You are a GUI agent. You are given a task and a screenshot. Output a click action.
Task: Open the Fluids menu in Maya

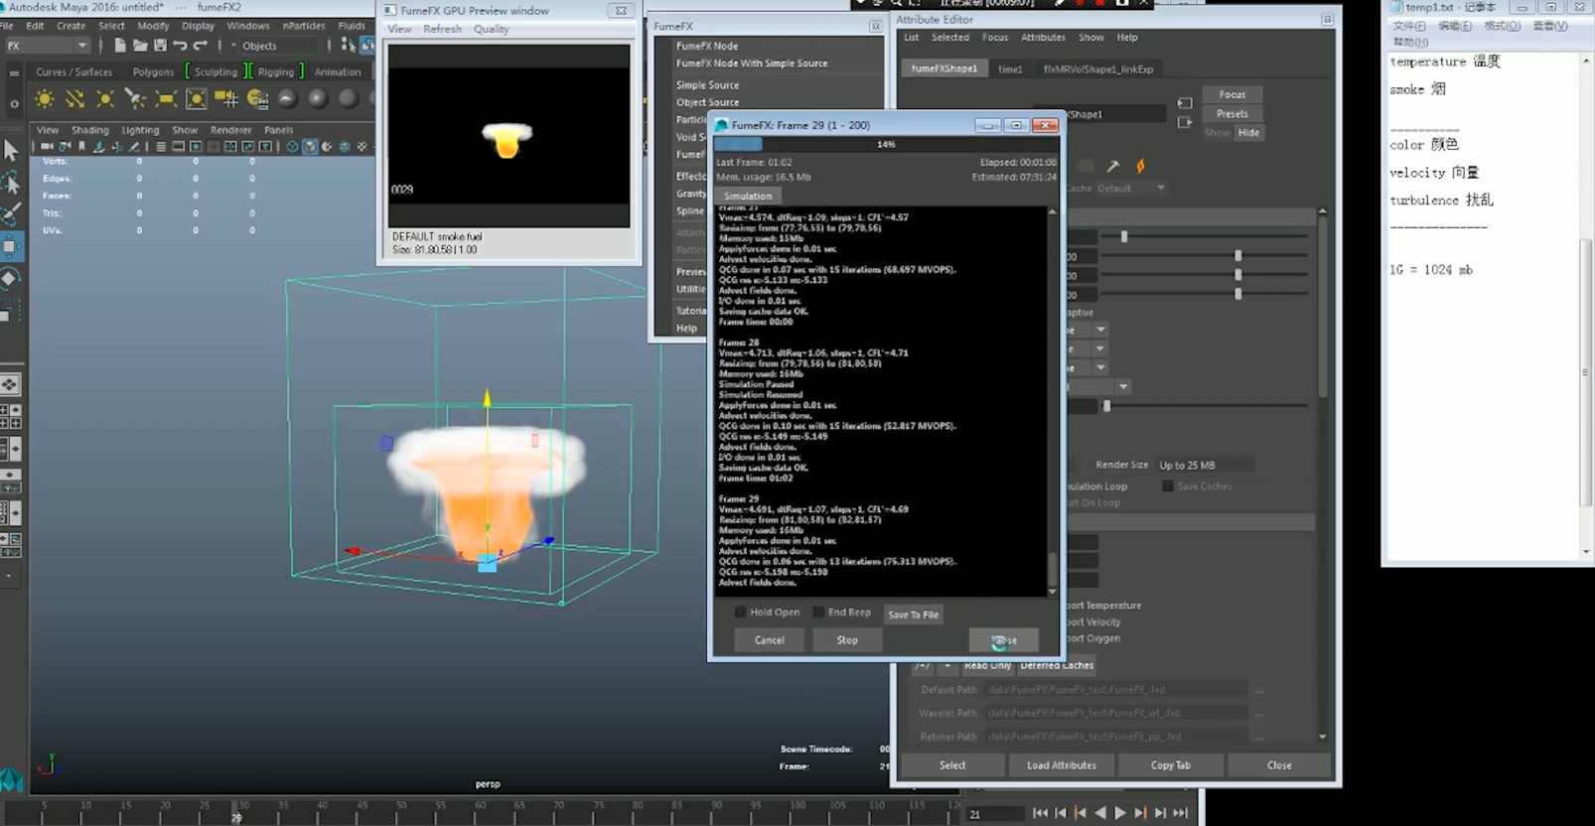[352, 26]
